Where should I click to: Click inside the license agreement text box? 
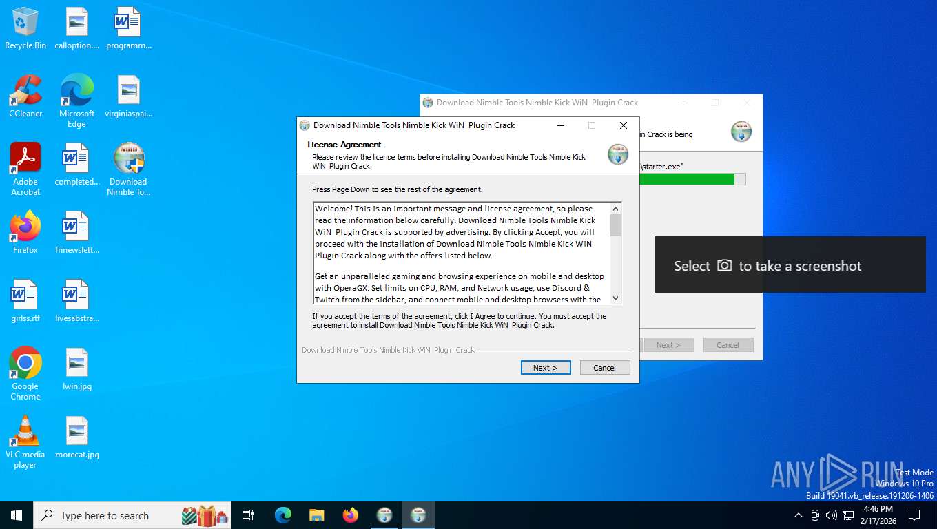462,253
